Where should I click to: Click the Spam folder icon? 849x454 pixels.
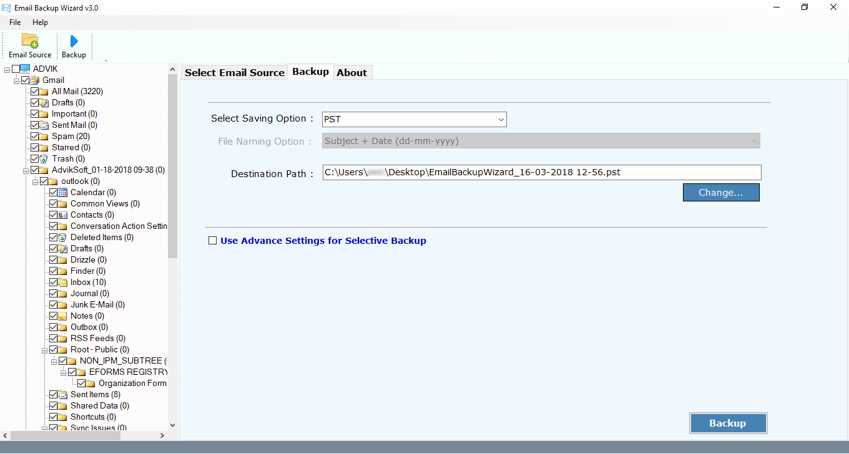coord(44,136)
